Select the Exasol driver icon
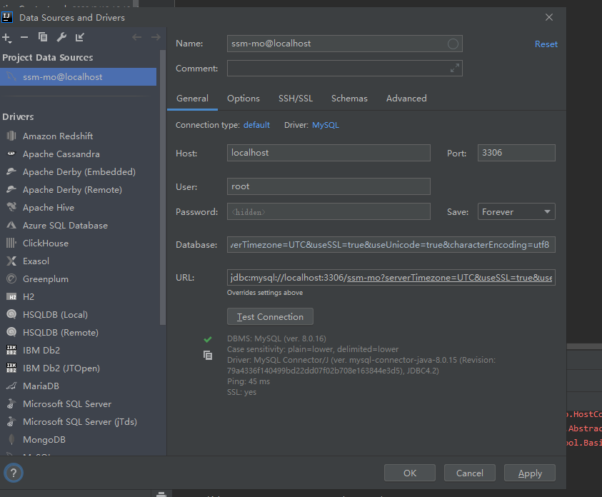602x497 pixels. click(x=11, y=261)
